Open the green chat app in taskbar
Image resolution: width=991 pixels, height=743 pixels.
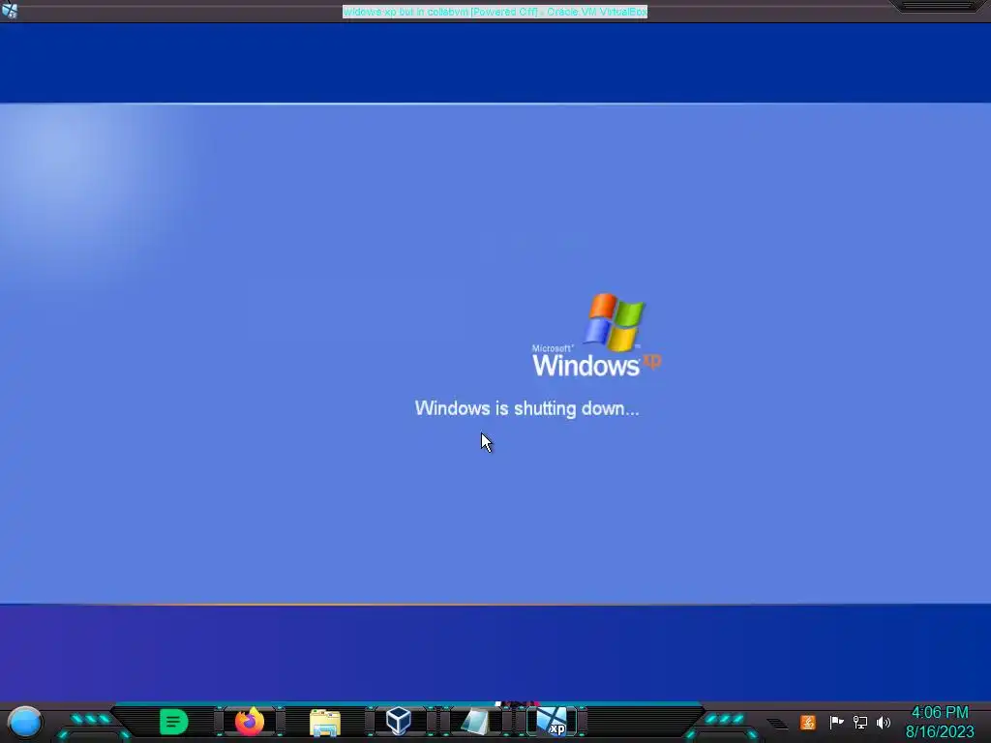tap(174, 722)
